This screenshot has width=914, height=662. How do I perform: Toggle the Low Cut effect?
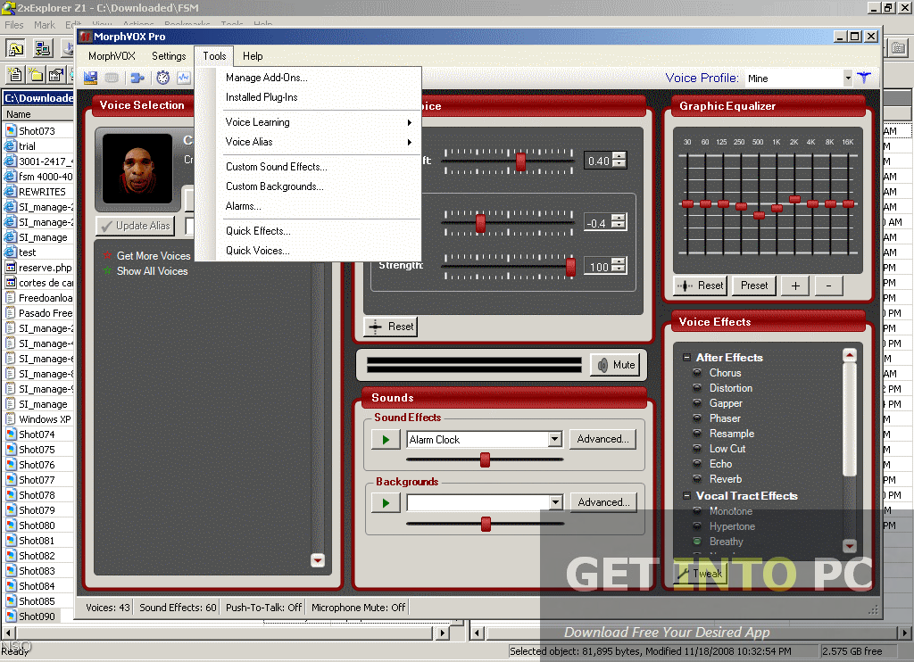pyautogui.click(x=696, y=448)
